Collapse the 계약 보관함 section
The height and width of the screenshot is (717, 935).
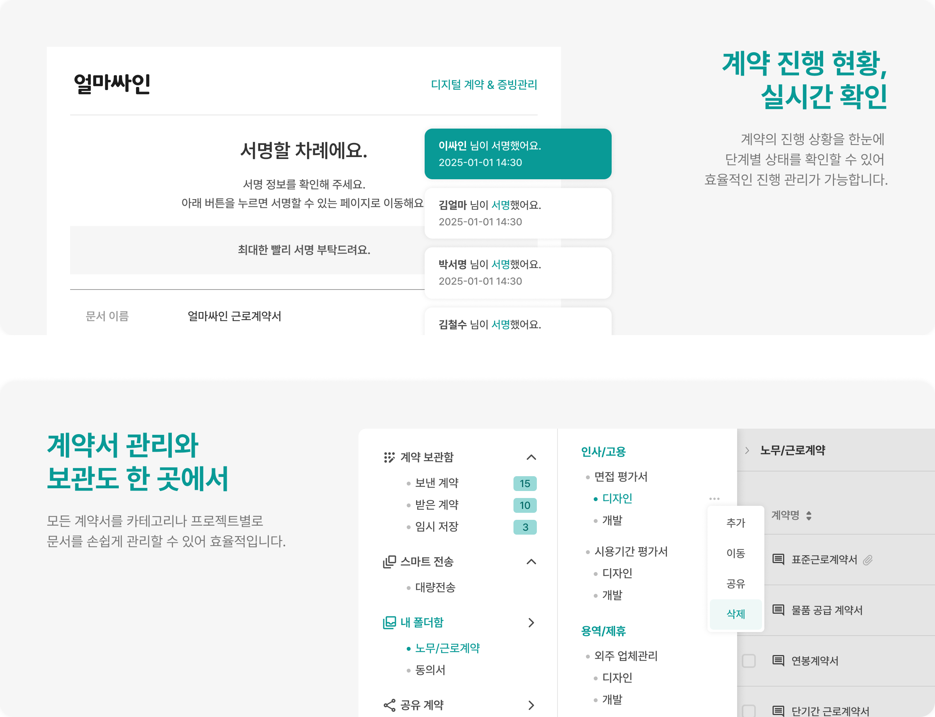(531, 457)
